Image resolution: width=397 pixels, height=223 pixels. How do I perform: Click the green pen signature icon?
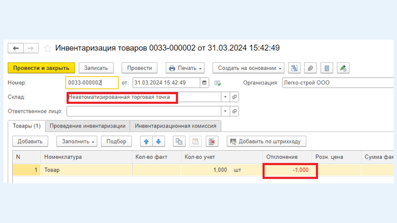point(343,68)
